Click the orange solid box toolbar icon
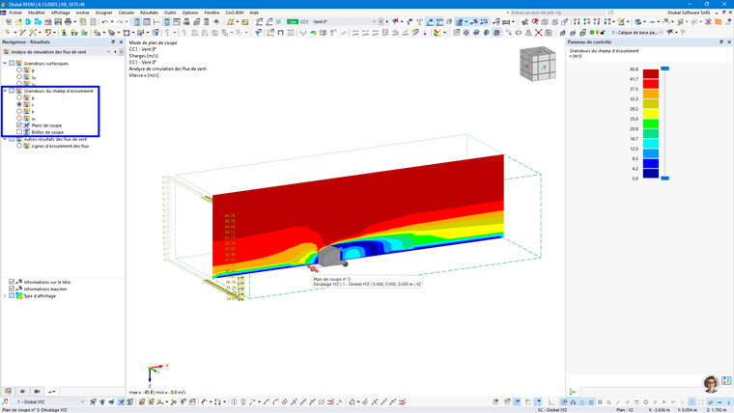 [x=719, y=22]
